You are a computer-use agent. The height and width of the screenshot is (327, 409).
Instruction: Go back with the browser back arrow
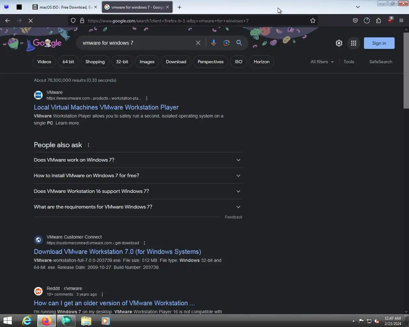click(x=8, y=21)
